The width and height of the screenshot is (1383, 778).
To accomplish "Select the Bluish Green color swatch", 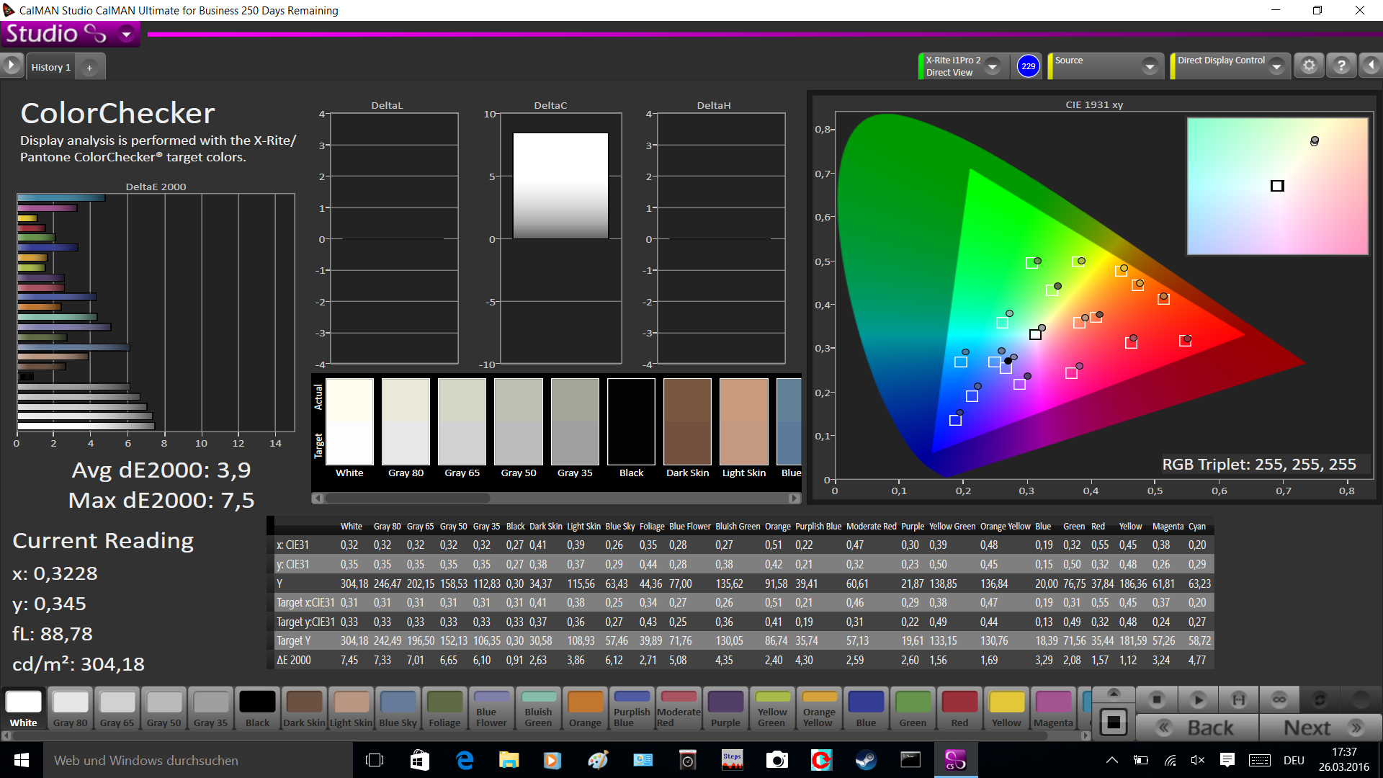I will coord(538,709).
